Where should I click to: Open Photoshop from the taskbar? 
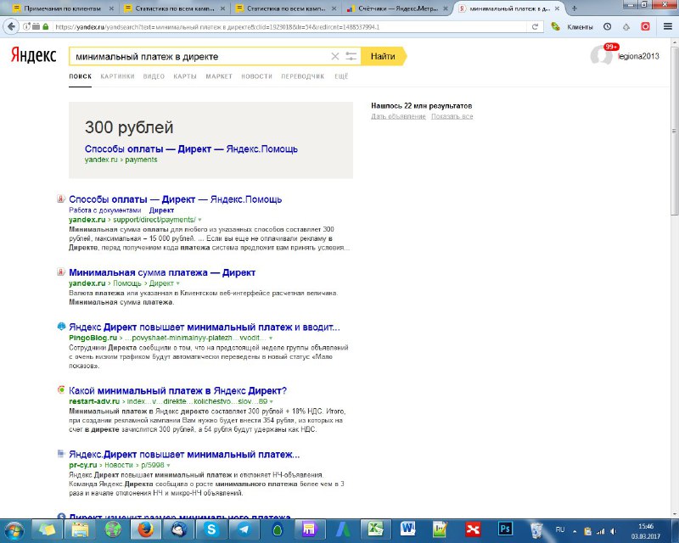click(x=506, y=529)
